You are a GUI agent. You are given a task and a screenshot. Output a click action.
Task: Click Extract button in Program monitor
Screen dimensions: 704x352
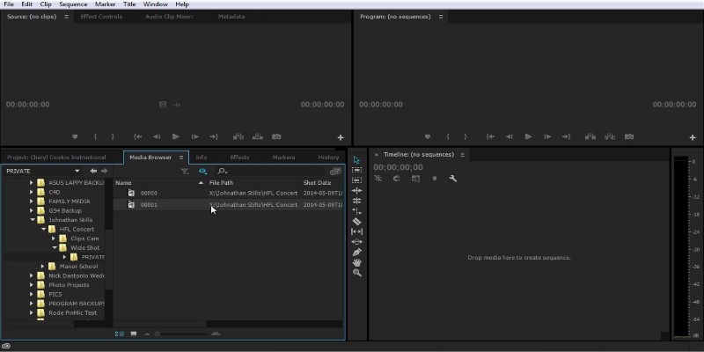[609, 136]
